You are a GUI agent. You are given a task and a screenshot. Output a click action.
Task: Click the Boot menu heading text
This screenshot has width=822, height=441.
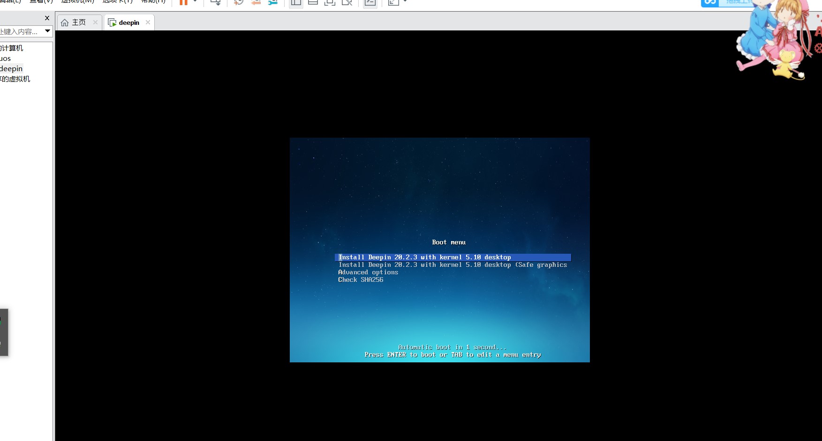449,243
